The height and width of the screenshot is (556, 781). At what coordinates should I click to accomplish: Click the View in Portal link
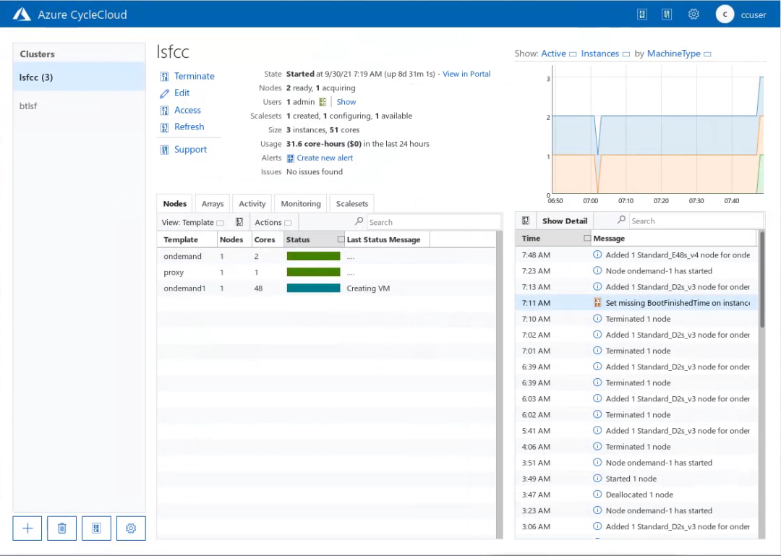coord(466,74)
